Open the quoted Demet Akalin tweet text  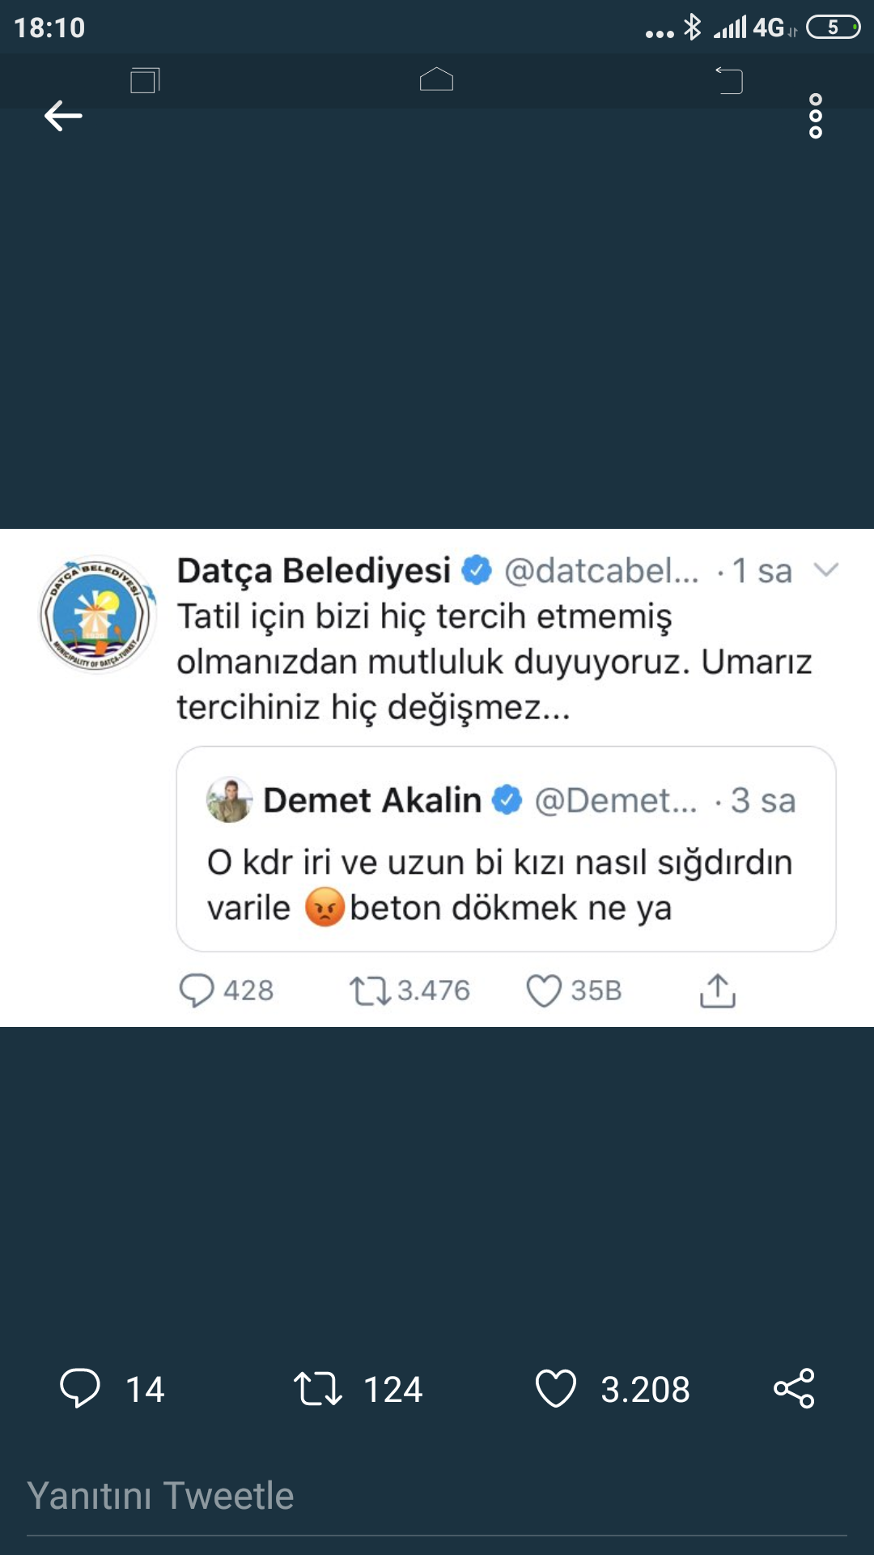tap(499, 884)
